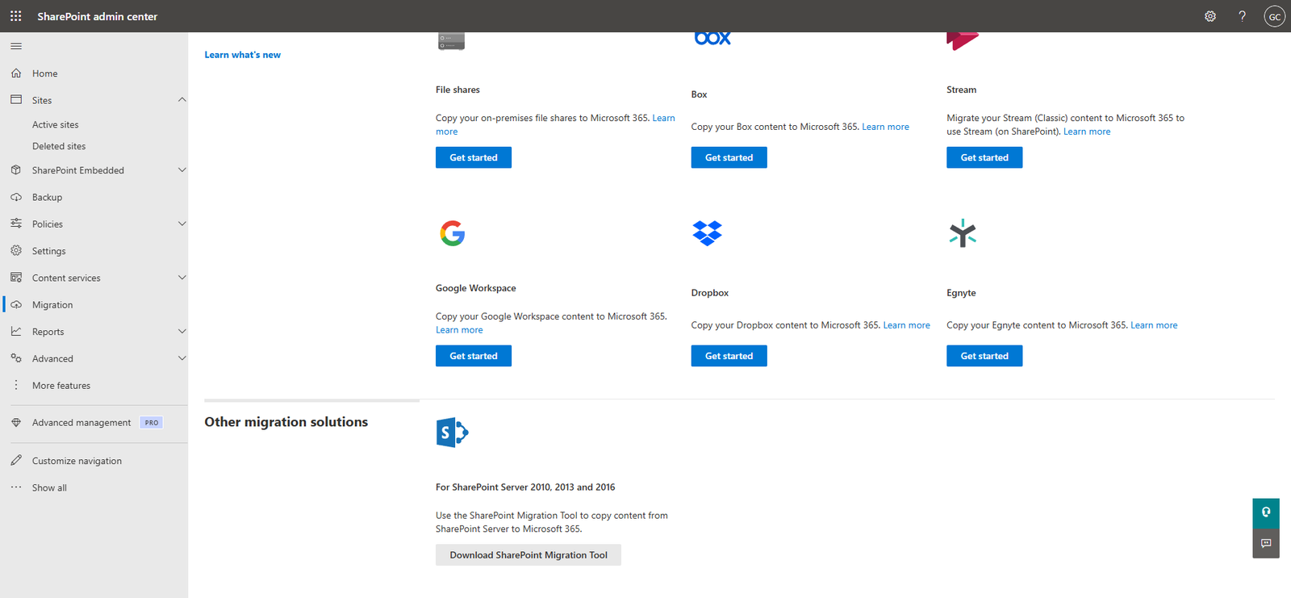Download SharePoint Migration Tool
This screenshot has width=1291, height=598.
[529, 555]
